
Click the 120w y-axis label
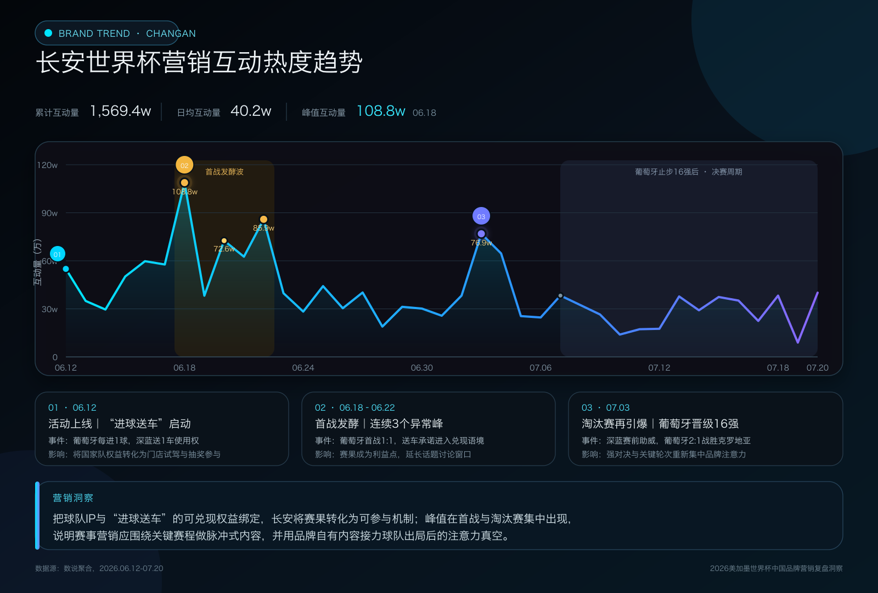point(47,165)
